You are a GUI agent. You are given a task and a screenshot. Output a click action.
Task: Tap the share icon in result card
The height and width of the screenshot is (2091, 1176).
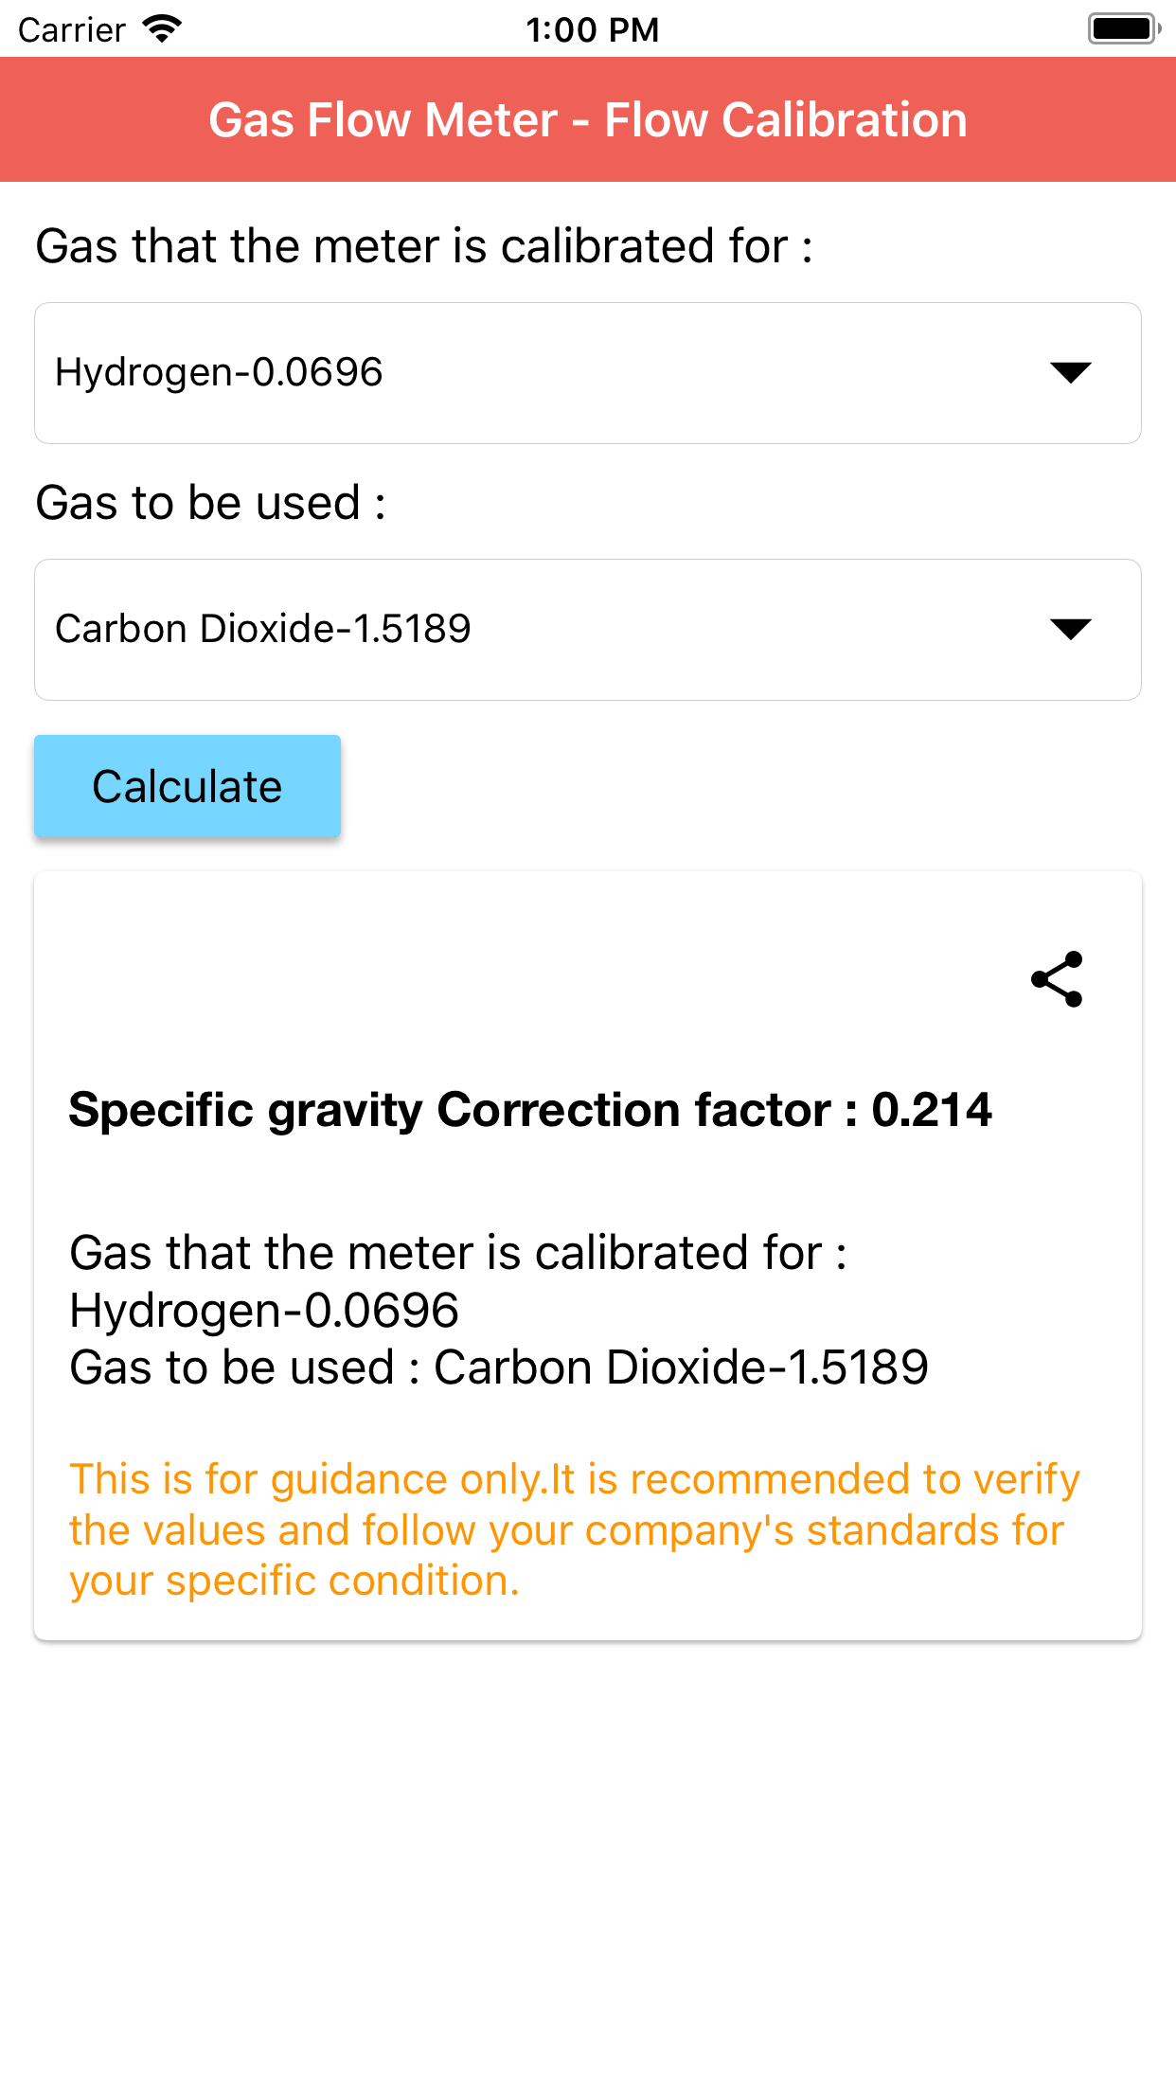tap(1057, 979)
